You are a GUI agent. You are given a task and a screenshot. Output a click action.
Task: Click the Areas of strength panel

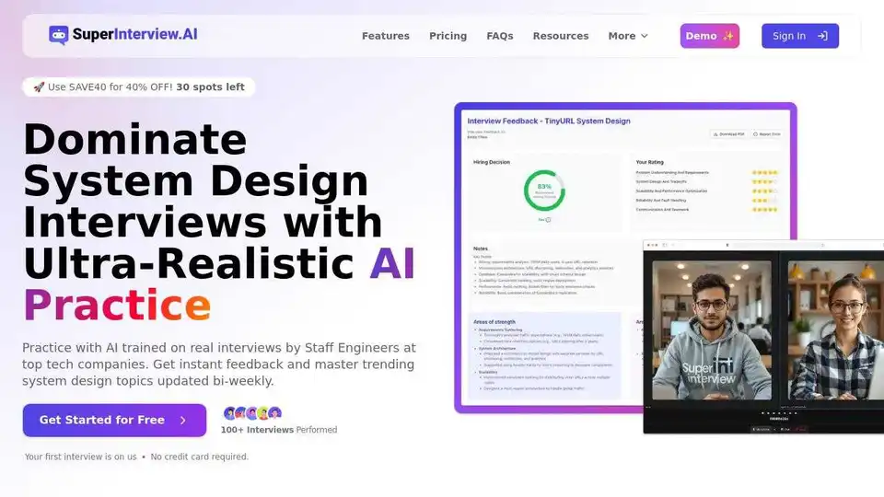[544, 355]
